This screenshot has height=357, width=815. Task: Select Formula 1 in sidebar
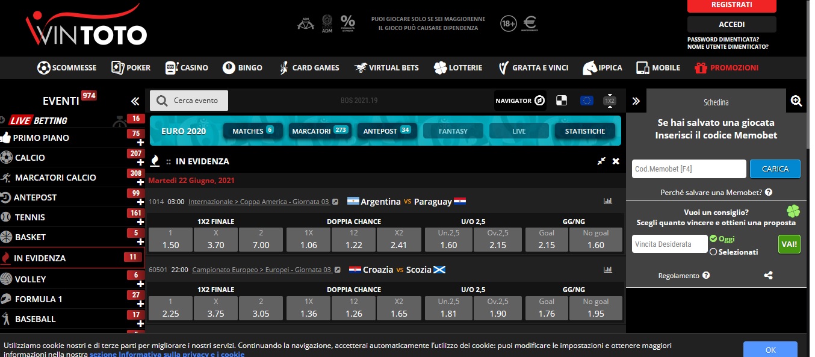pyautogui.click(x=72, y=299)
